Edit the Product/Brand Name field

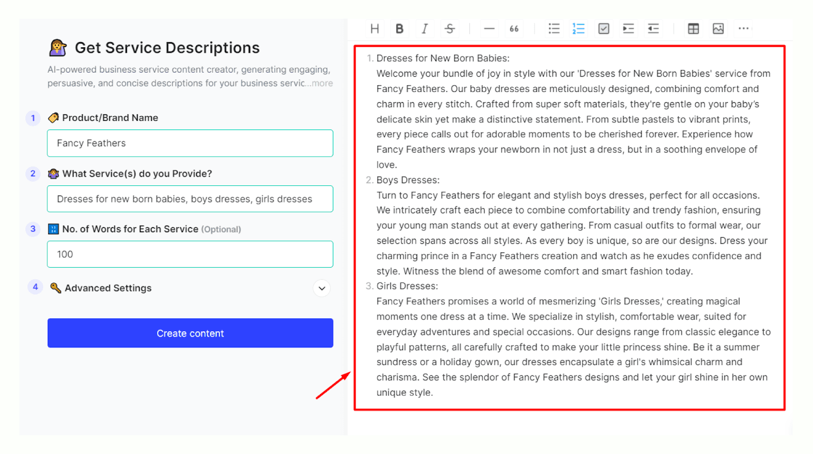click(x=191, y=143)
